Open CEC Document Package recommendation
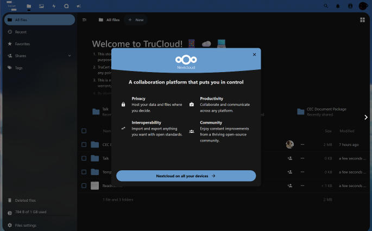The image size is (372, 231). pyautogui.click(x=322, y=112)
